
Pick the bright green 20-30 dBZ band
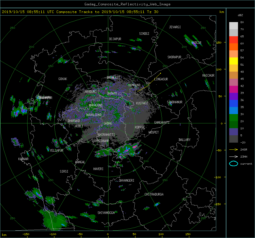[x=233, y=117]
